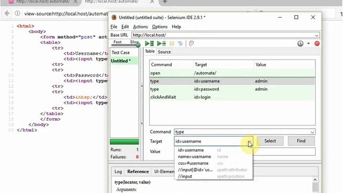Open the Reference tab
This screenshot has width=343, height=193.
pos(138,172)
